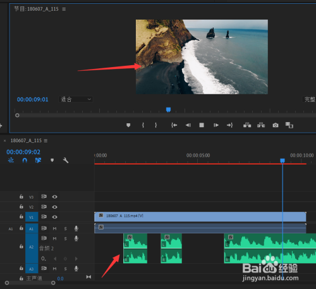Mute the A3 audio track
The image size is (316, 289).
54,269
